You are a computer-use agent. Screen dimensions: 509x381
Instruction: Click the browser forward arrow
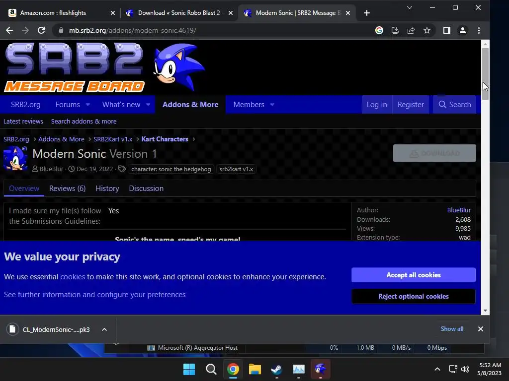coord(25,30)
